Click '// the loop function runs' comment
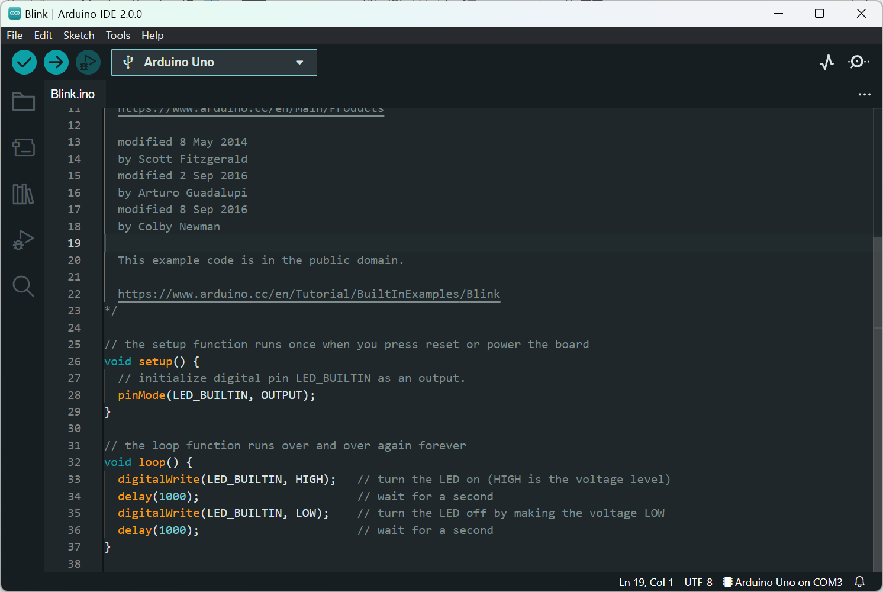 (285, 445)
